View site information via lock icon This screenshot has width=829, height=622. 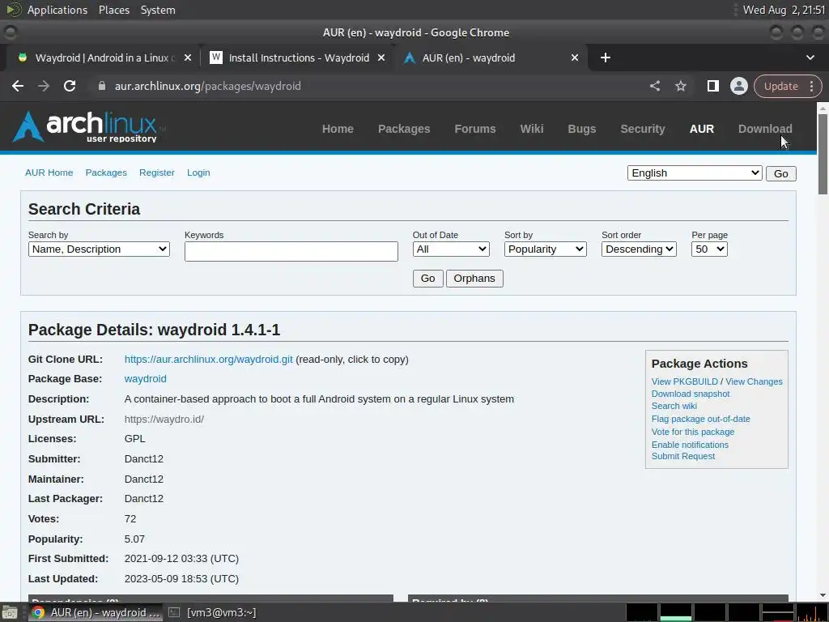[x=102, y=86]
